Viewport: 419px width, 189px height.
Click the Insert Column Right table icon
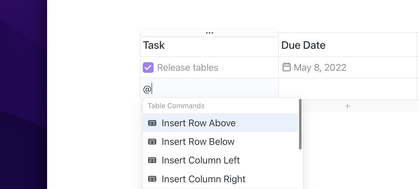(x=152, y=179)
